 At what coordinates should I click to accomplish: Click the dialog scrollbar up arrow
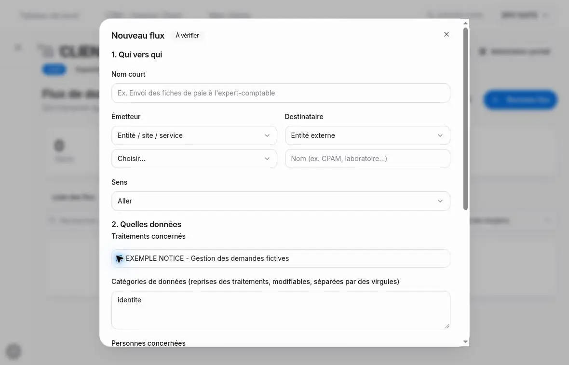[466, 23]
